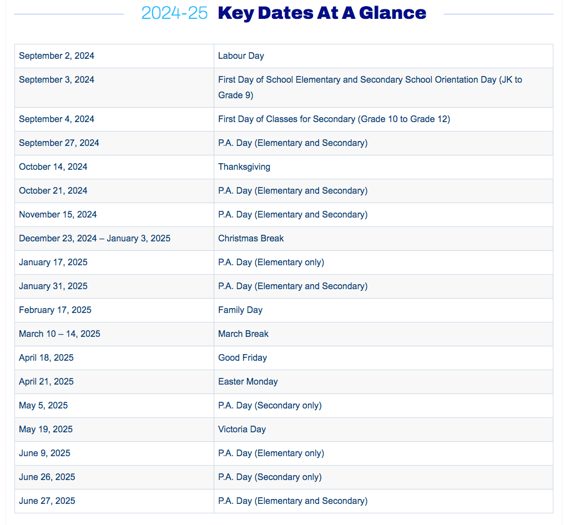Click the "Christmas Break" event text
The height and width of the screenshot is (525, 565).
pyautogui.click(x=251, y=239)
